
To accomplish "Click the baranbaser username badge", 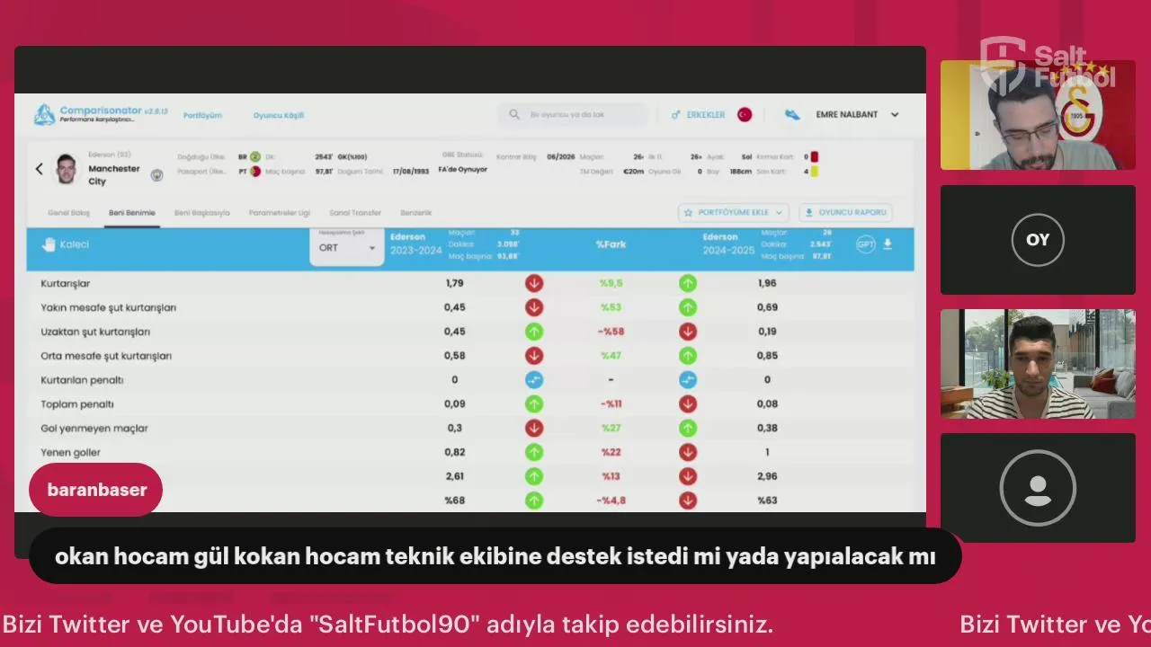I will pos(95,490).
